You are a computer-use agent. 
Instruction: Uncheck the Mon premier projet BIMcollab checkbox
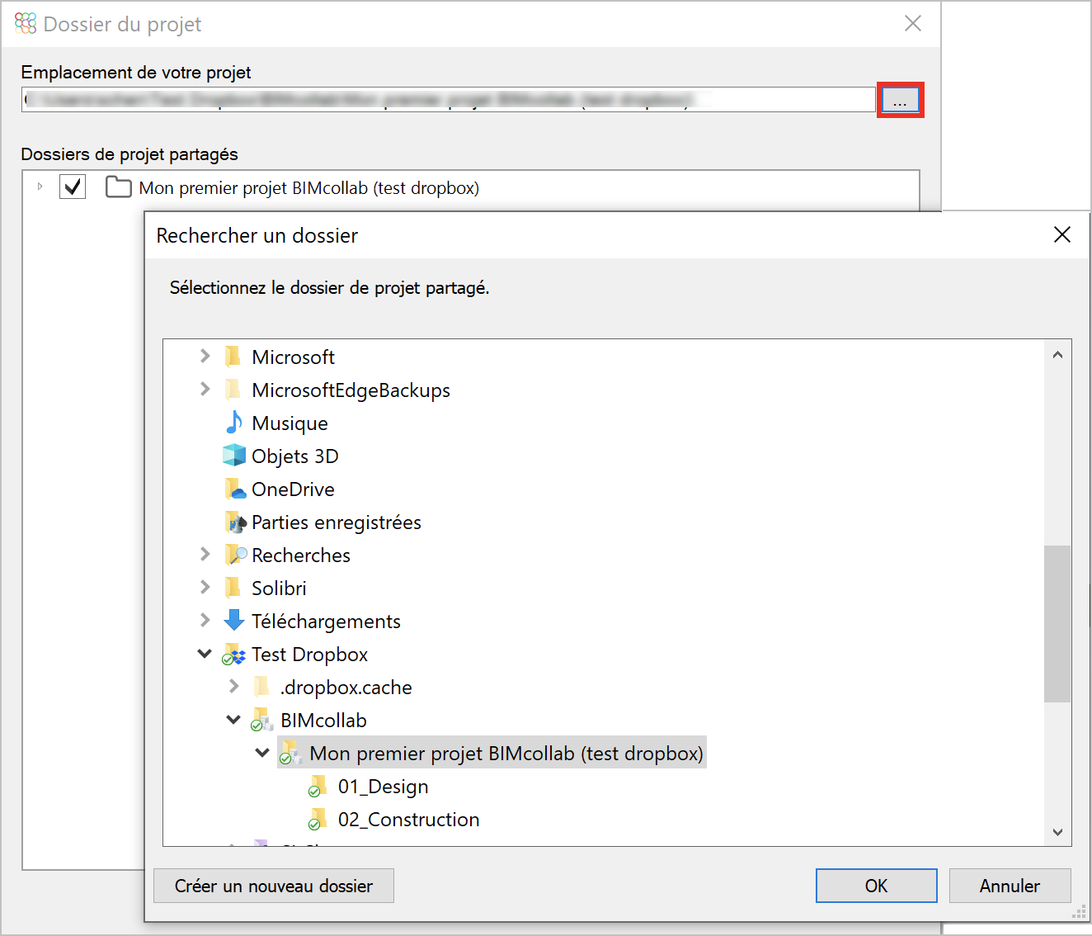[x=73, y=187]
